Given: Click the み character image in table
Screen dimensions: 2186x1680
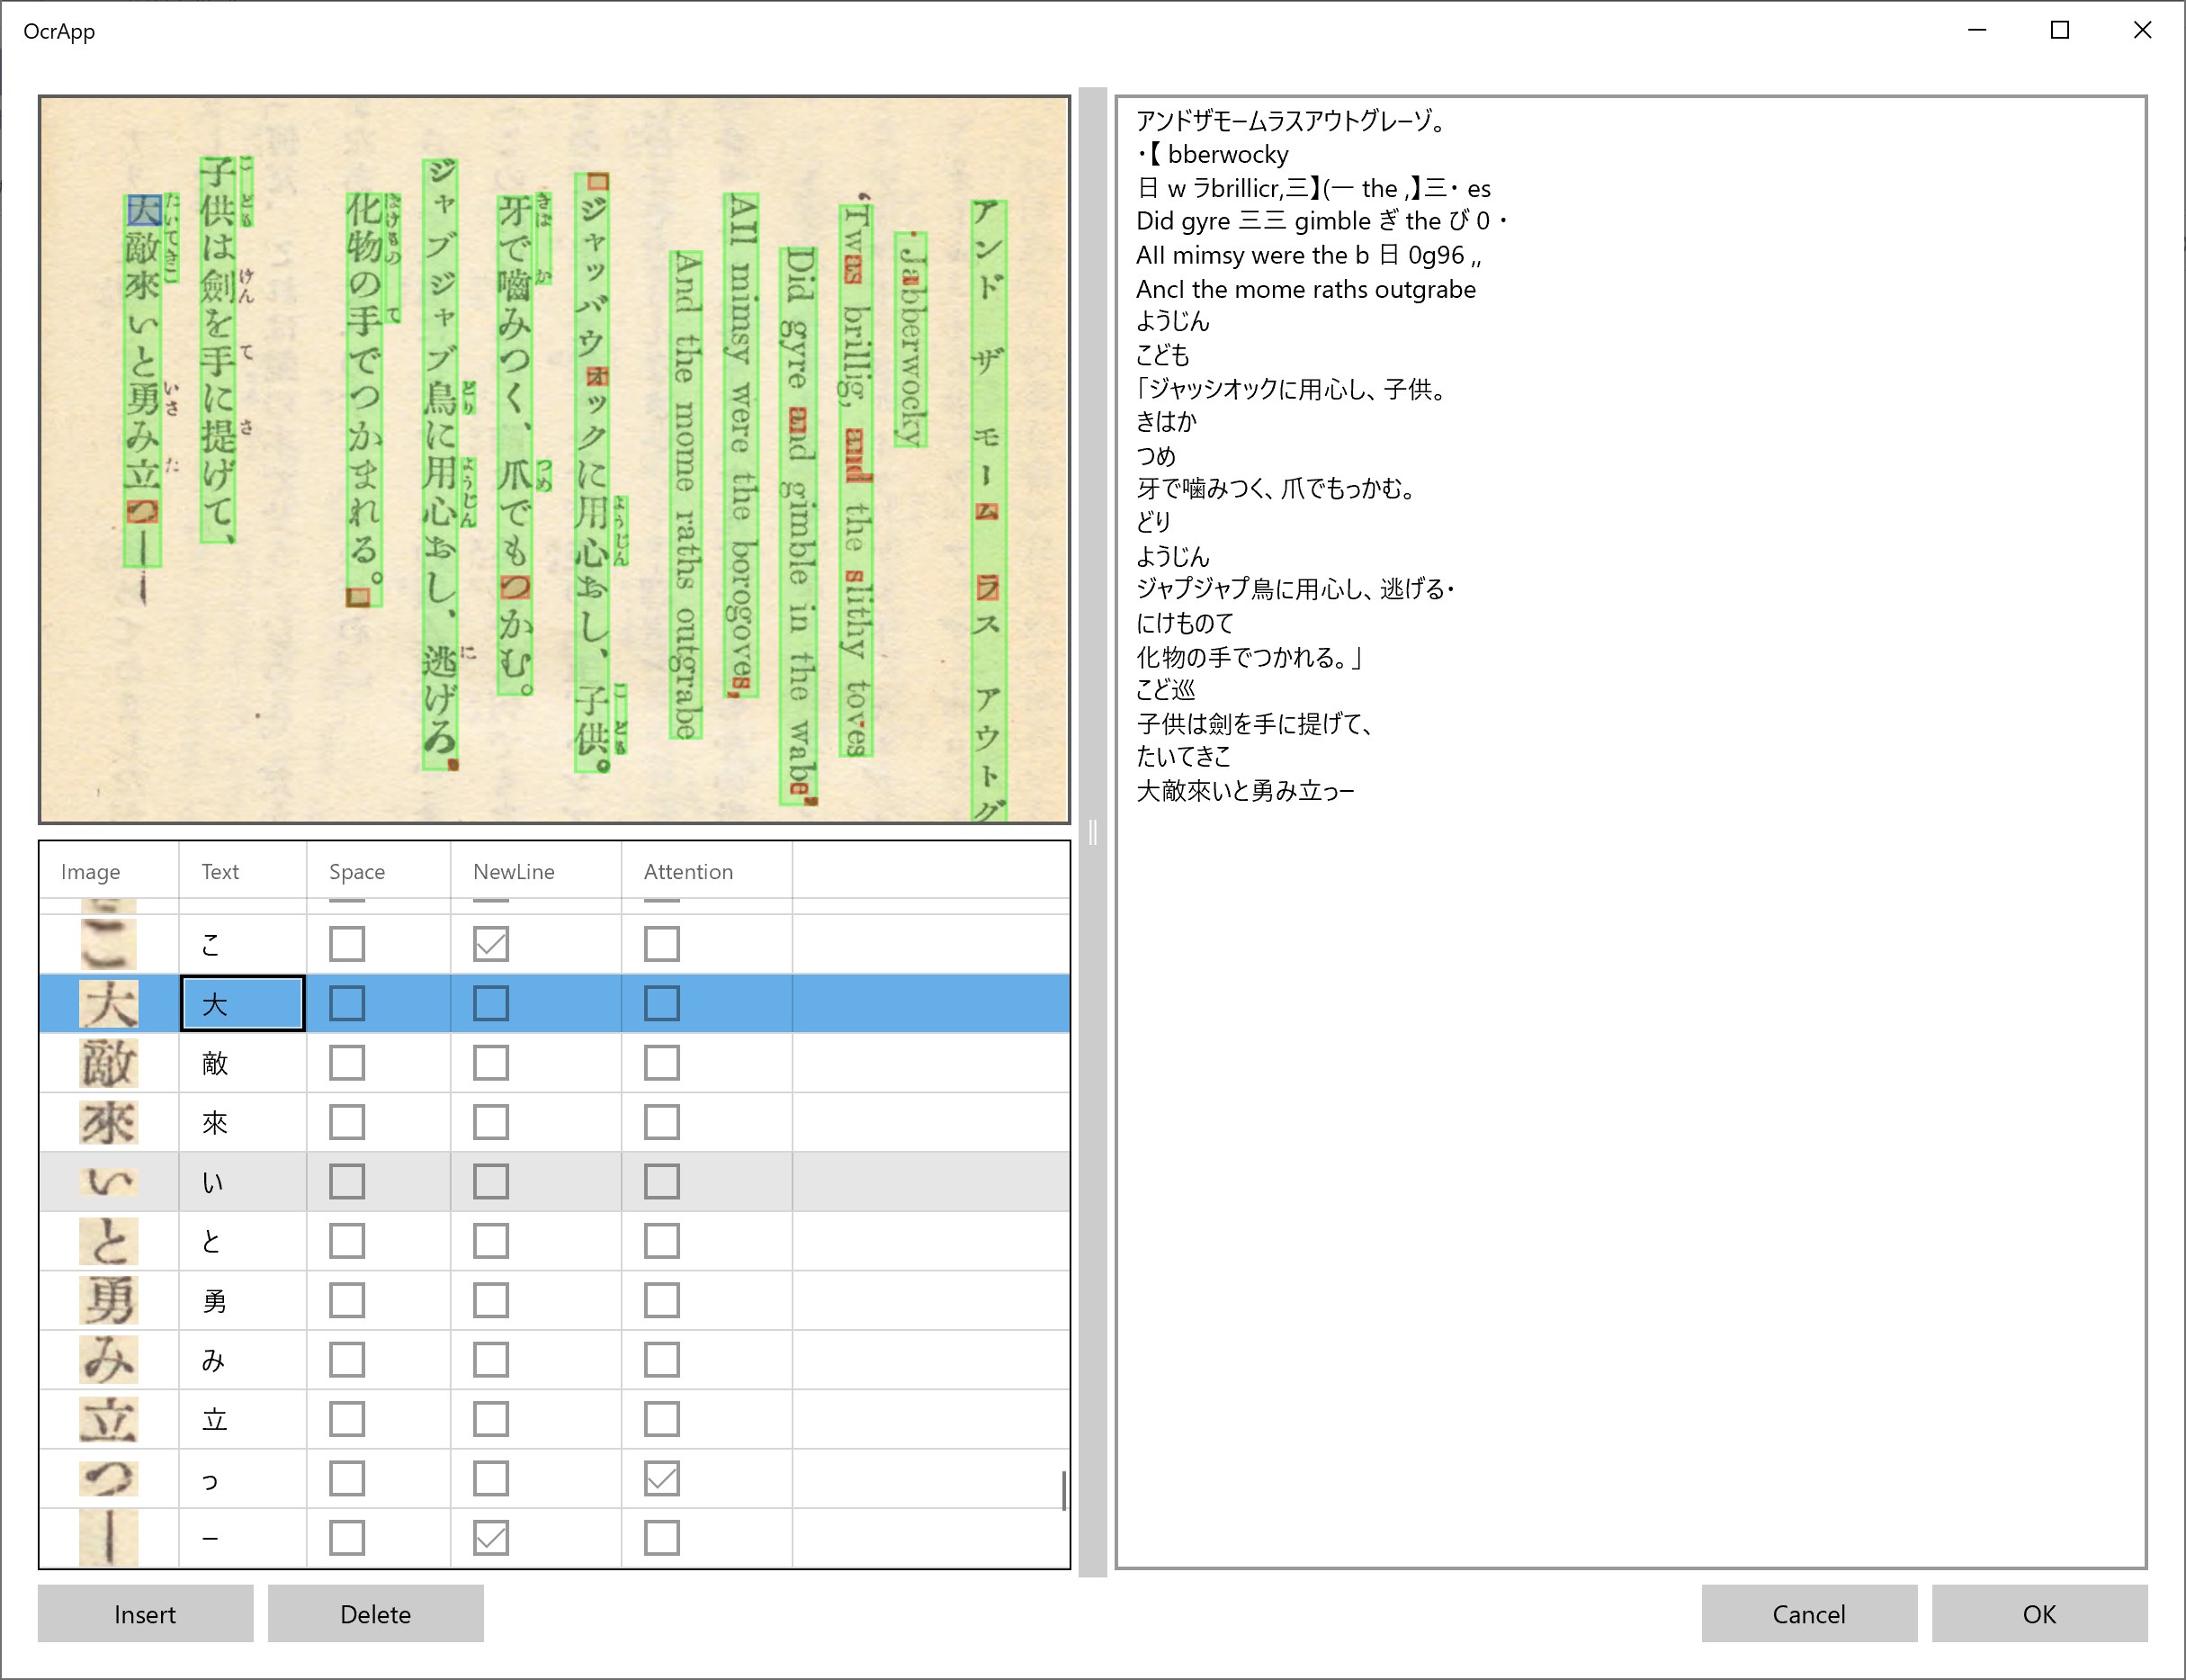Looking at the screenshot, I should (108, 1360).
